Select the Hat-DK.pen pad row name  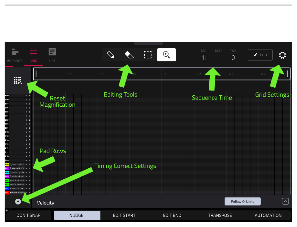click(x=17, y=181)
